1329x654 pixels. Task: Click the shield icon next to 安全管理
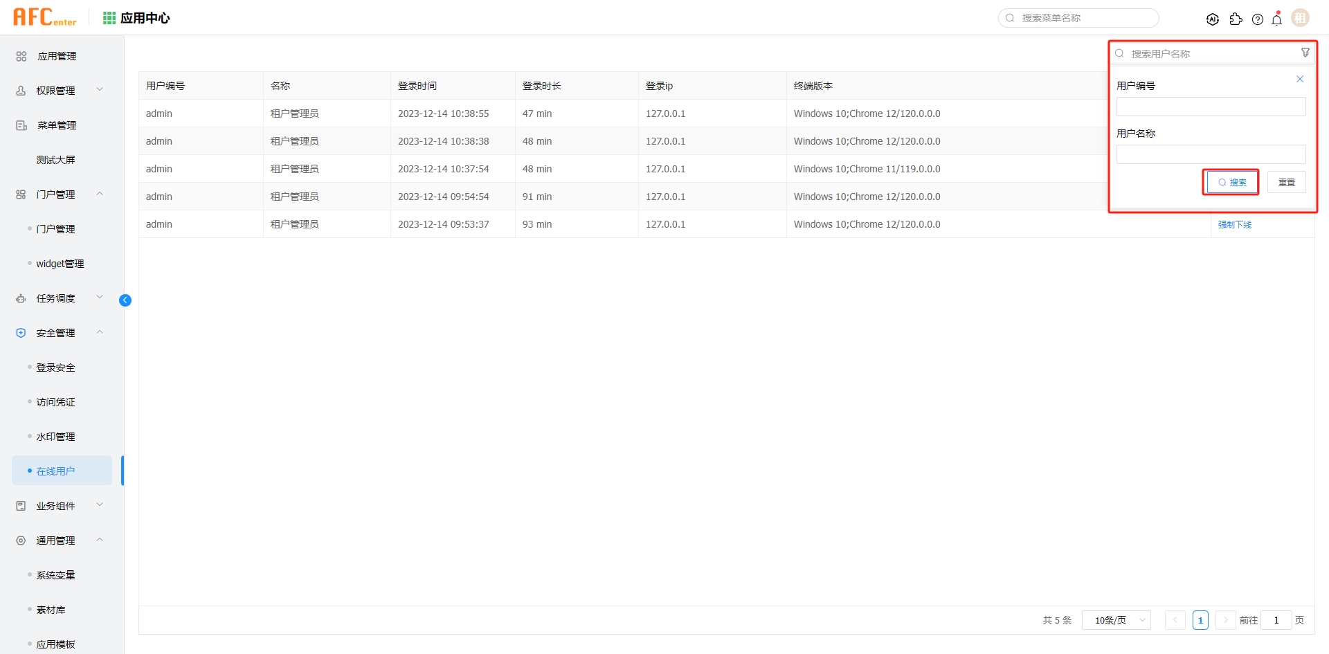coord(20,332)
